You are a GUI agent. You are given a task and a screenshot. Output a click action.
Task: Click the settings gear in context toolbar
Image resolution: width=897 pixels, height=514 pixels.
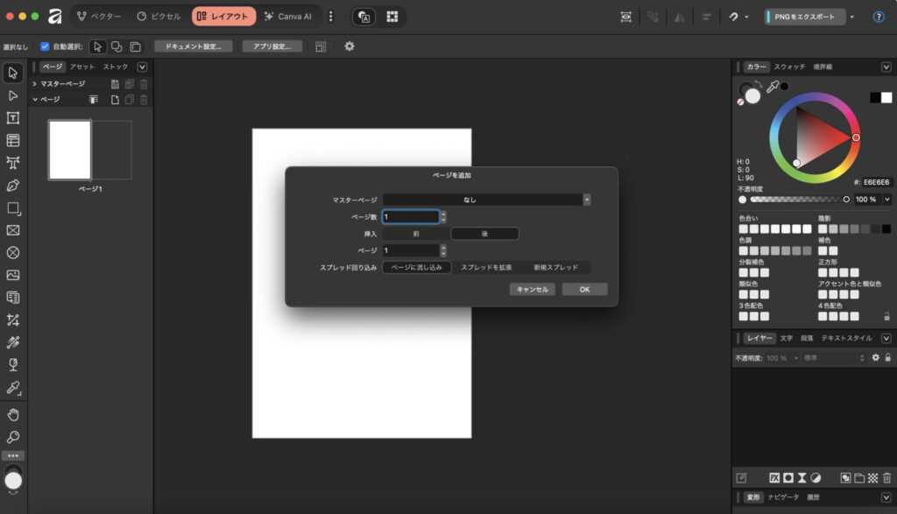(350, 46)
